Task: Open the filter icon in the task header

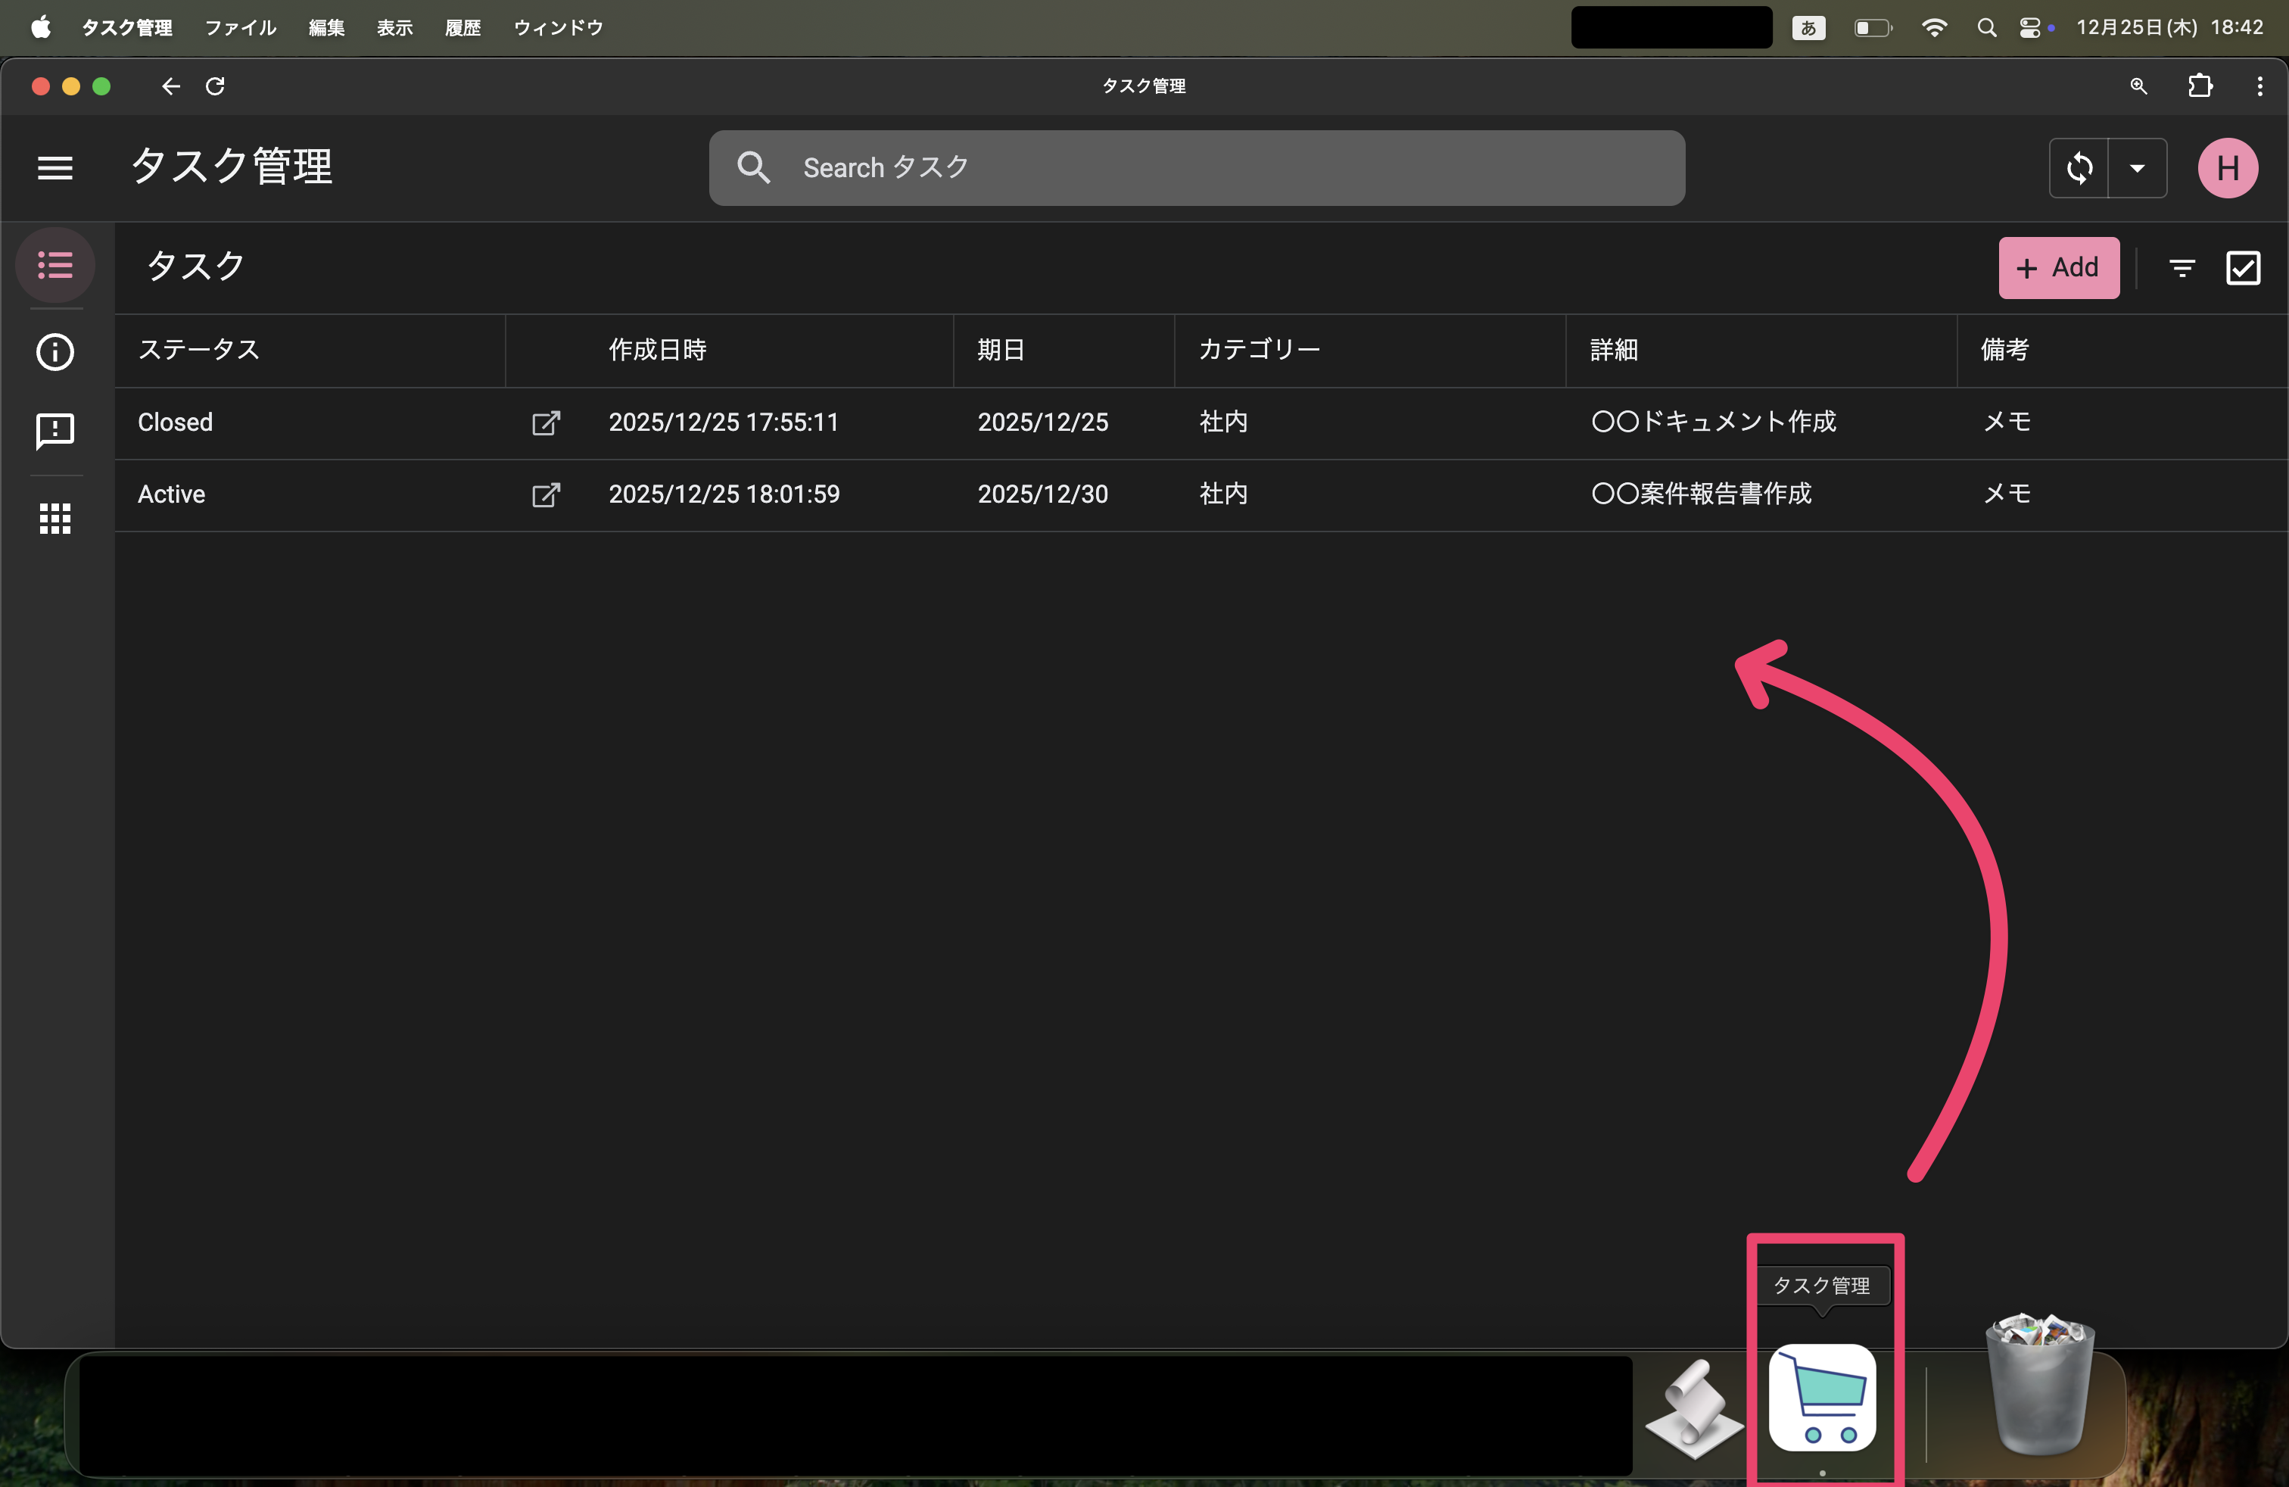Action: [x=2182, y=268]
